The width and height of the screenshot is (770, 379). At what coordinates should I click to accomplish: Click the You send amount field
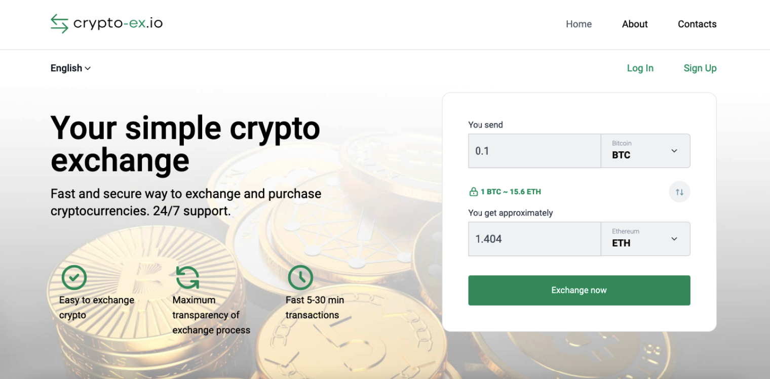[534, 150]
